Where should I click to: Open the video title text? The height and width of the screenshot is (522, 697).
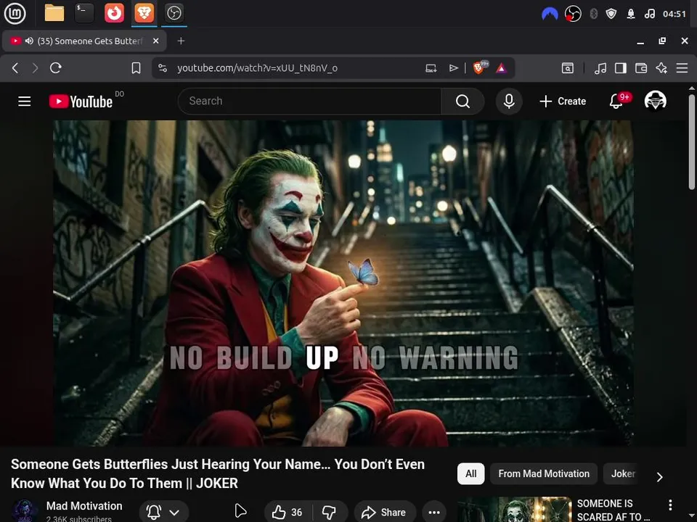click(218, 473)
